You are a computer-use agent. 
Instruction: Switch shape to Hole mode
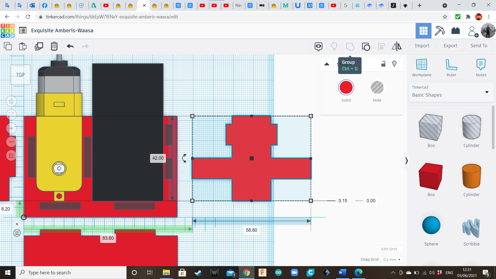(377, 88)
